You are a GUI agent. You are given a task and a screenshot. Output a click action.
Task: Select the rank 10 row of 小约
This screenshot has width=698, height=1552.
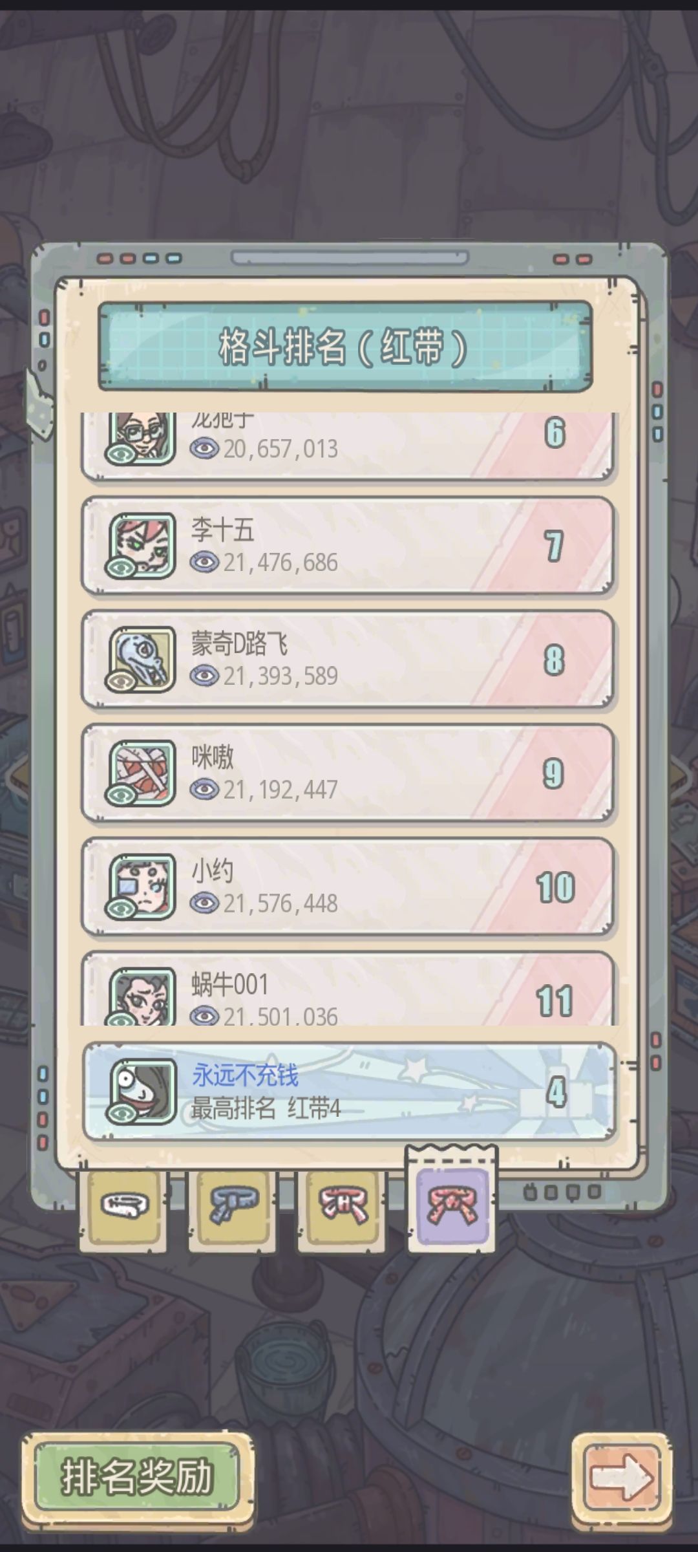tap(348, 887)
